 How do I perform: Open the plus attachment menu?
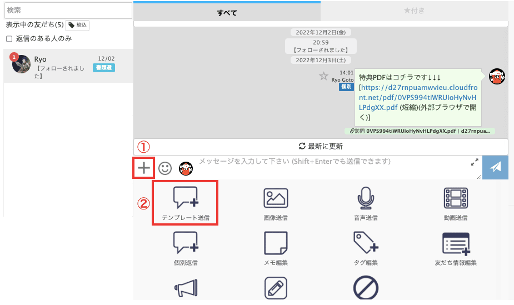[x=143, y=168]
